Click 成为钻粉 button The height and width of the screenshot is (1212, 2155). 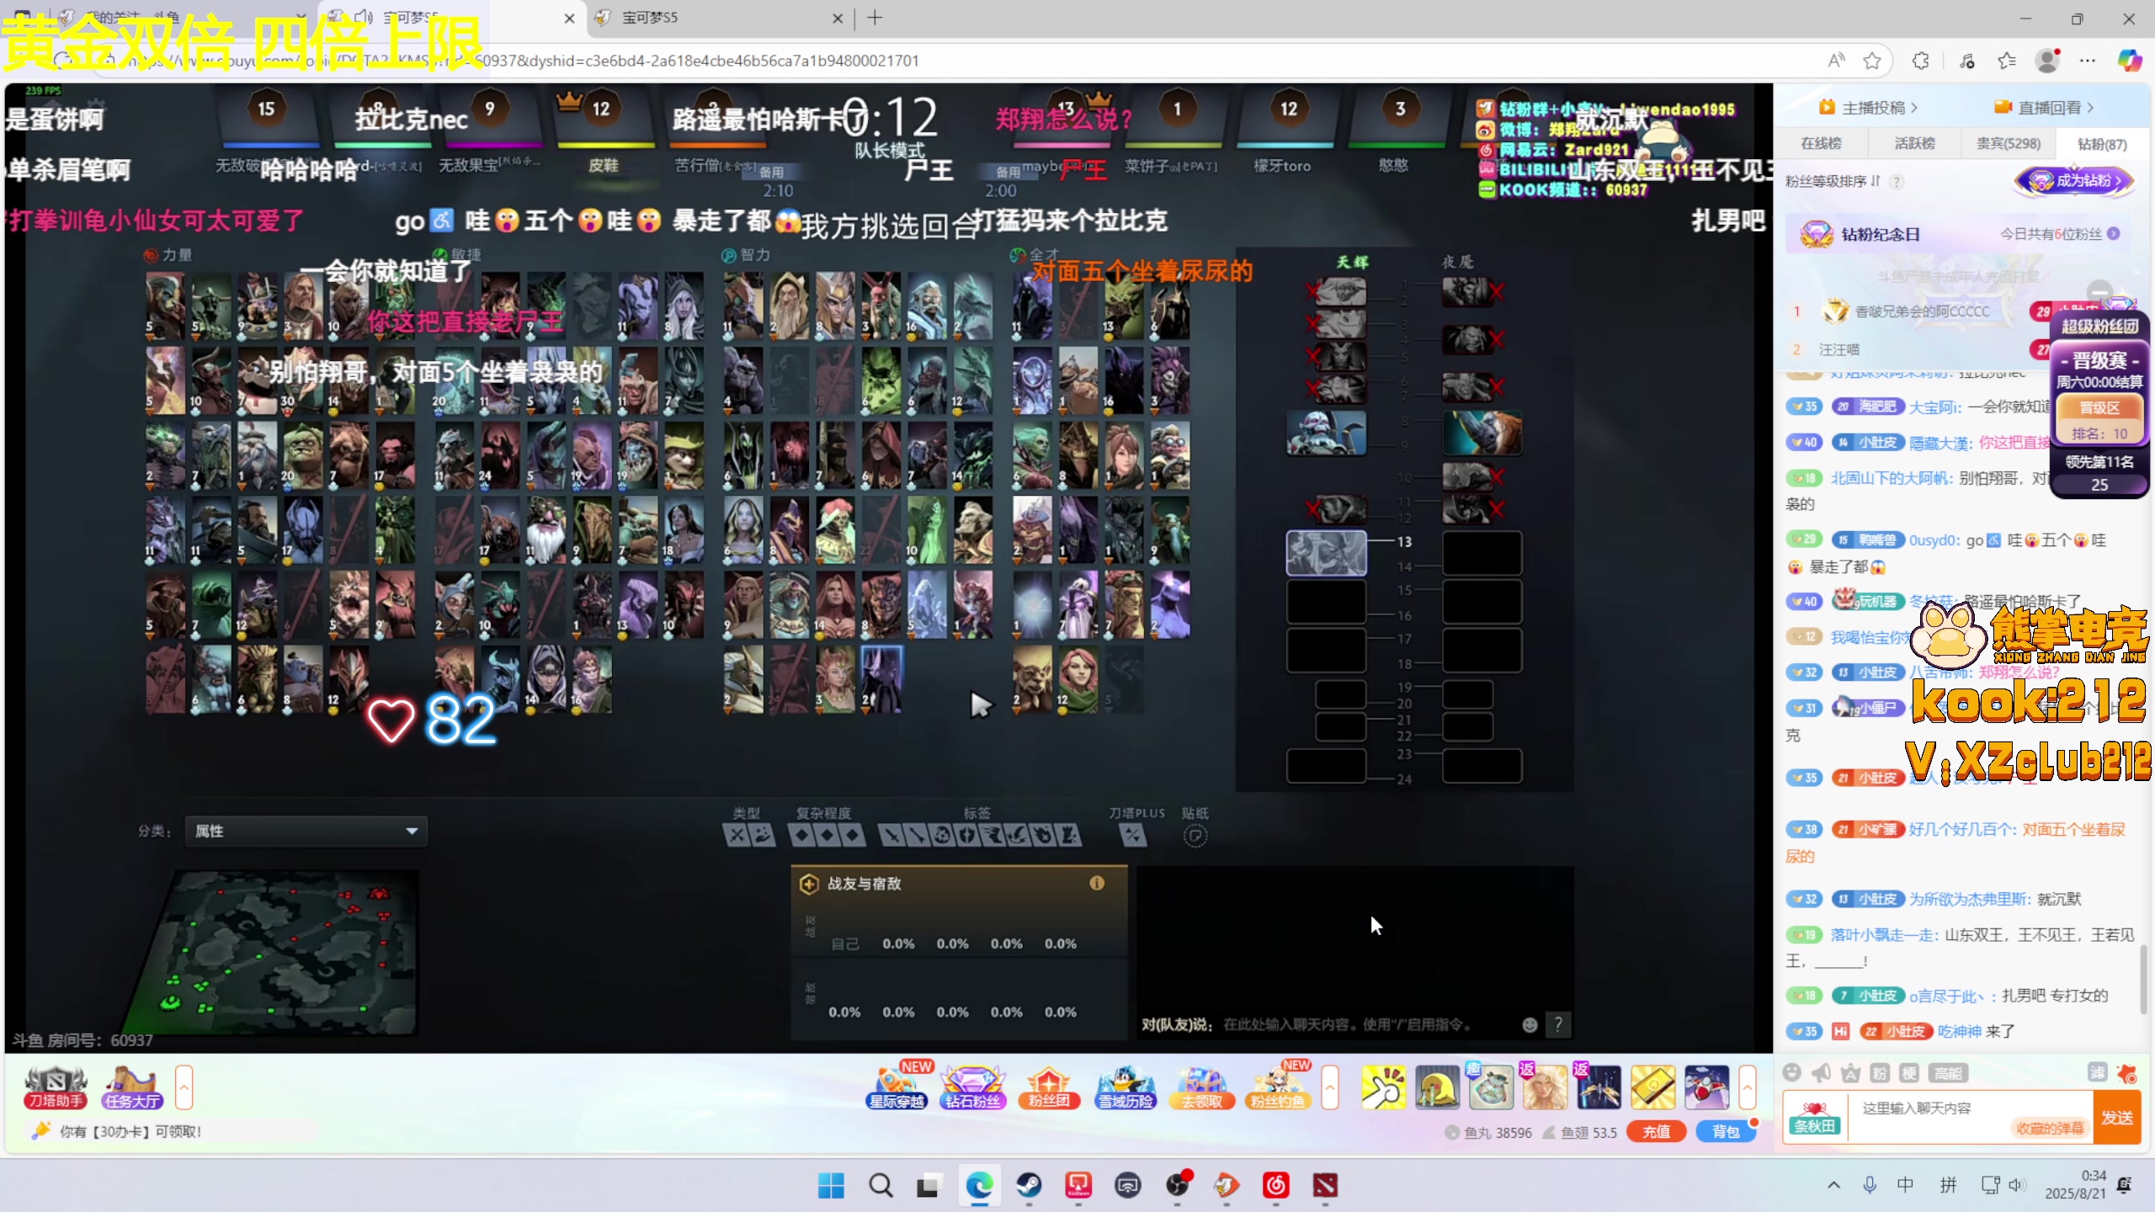point(2076,180)
